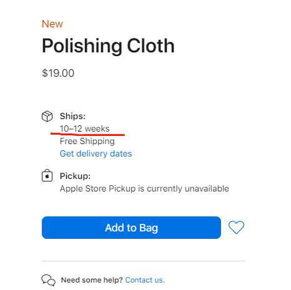
Task: Save the item with the heart icon
Action: 236,227
